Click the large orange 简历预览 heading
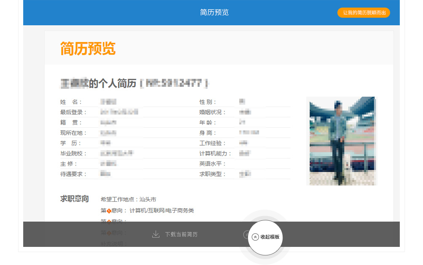Image resolution: width=423 pixels, height=265 pixels. [x=88, y=49]
